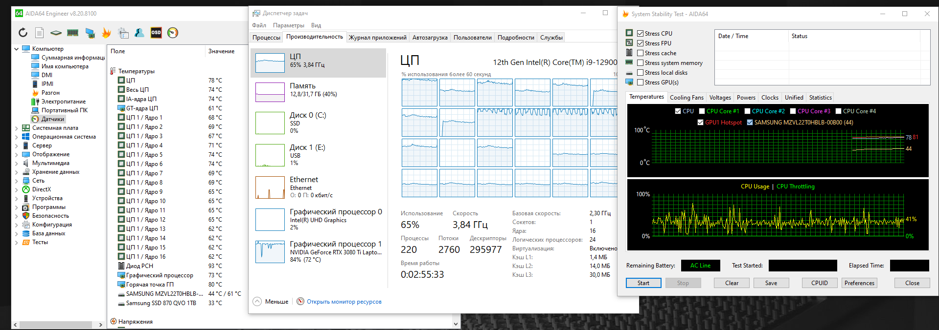Enable CPU Core #1 graph checkbox

click(x=702, y=111)
